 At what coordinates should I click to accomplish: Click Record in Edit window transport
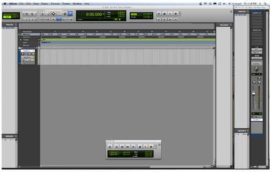[x=175, y=14]
